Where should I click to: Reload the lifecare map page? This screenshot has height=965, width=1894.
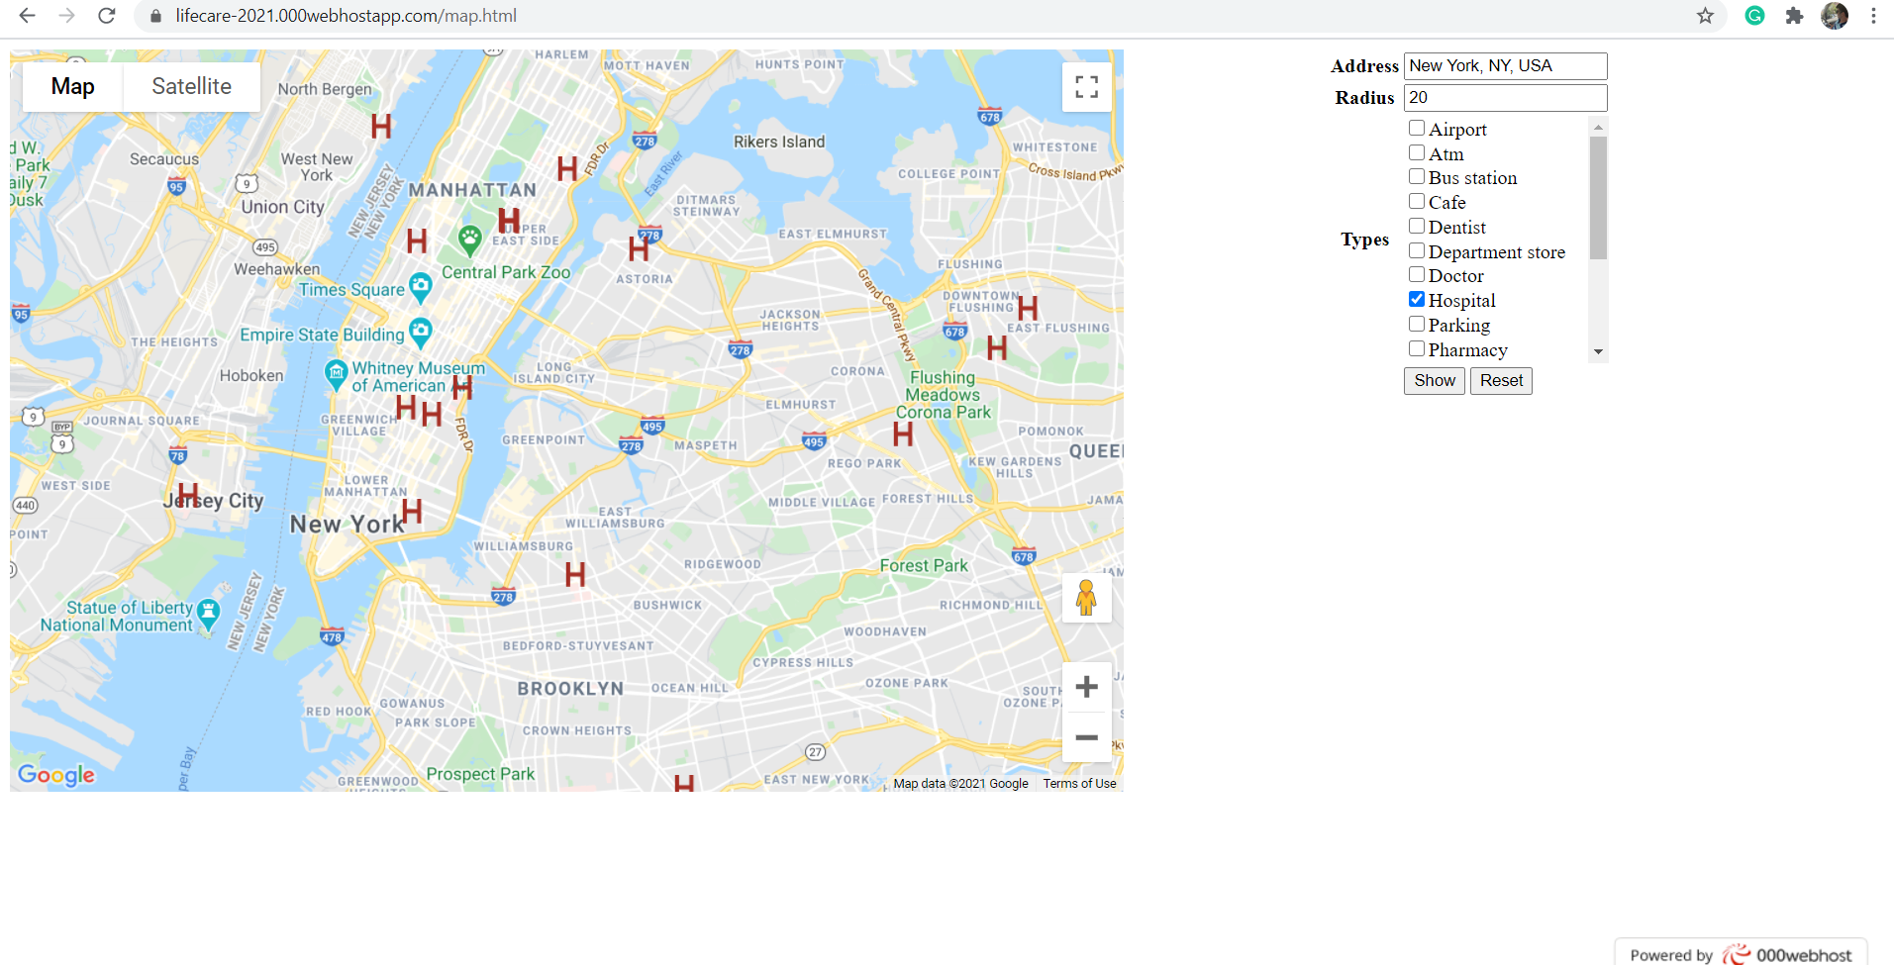pyautogui.click(x=107, y=16)
